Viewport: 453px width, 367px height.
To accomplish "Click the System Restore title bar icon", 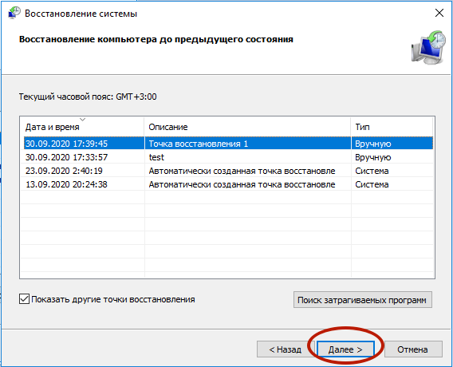I will pyautogui.click(x=14, y=13).
